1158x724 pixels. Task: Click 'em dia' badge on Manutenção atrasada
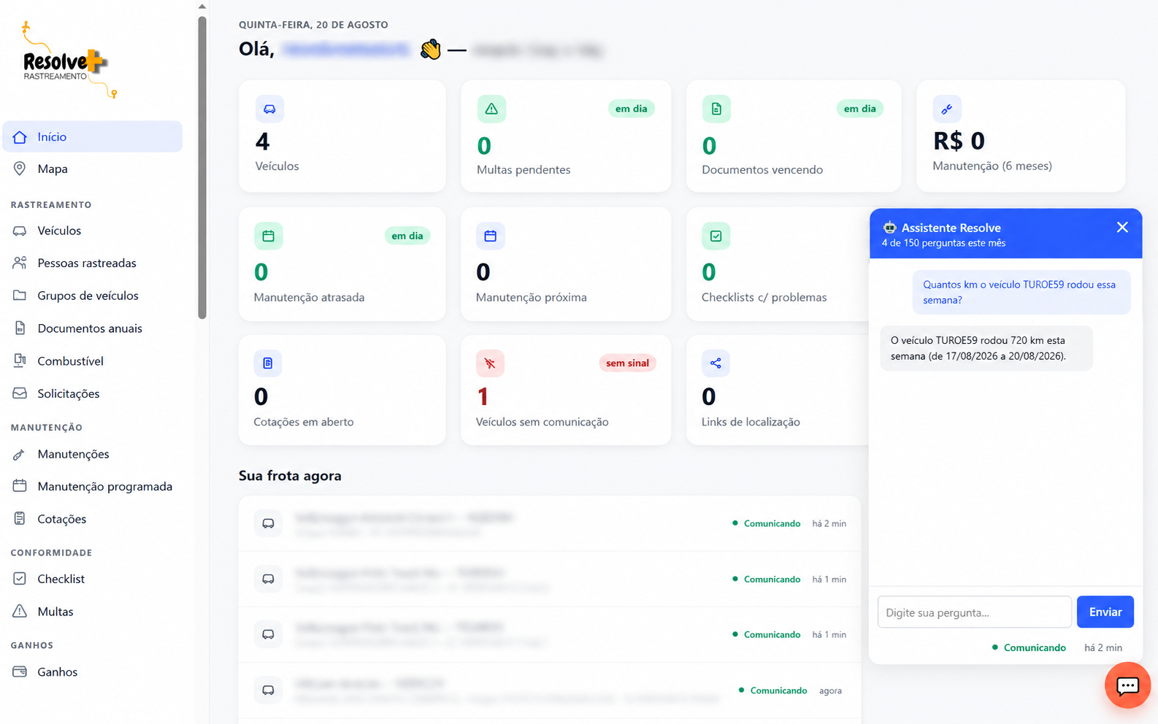[x=407, y=236]
